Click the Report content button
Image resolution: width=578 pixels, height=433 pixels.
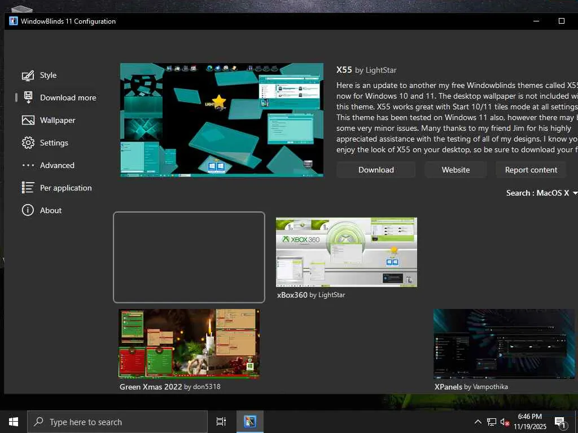531,170
